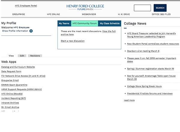The width and height of the screenshot is (180, 132).
Task: Open HFC Online in the nav bar
Action: click(53, 14)
